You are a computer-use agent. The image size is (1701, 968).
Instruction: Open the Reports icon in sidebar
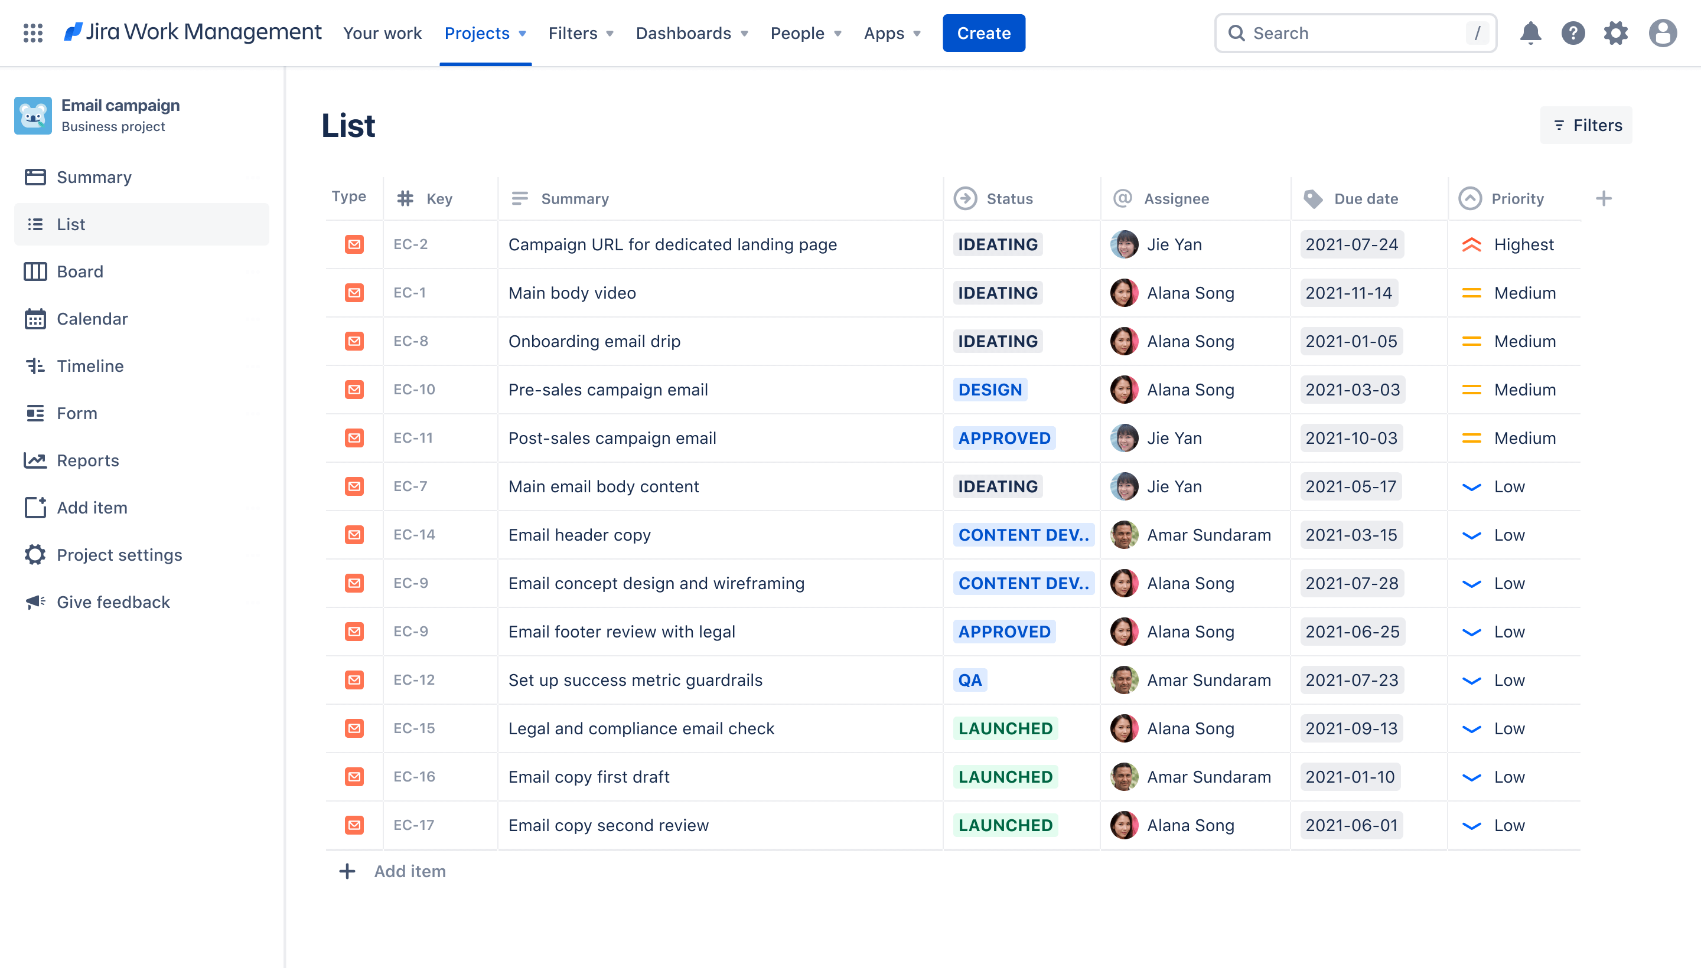pyautogui.click(x=34, y=460)
